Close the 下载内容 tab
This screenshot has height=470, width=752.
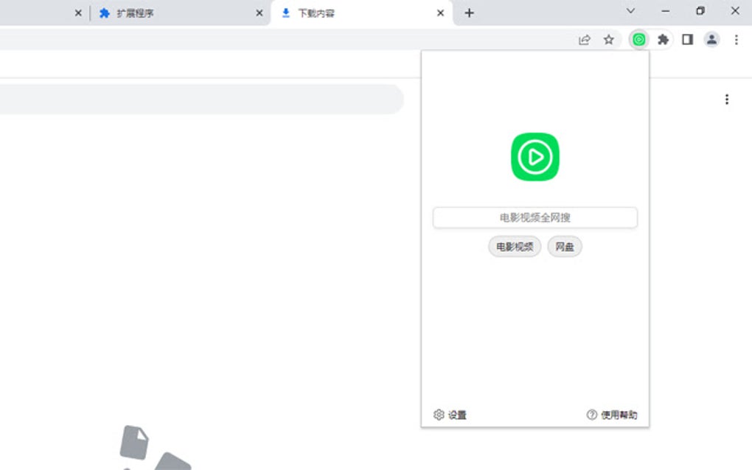[440, 13]
